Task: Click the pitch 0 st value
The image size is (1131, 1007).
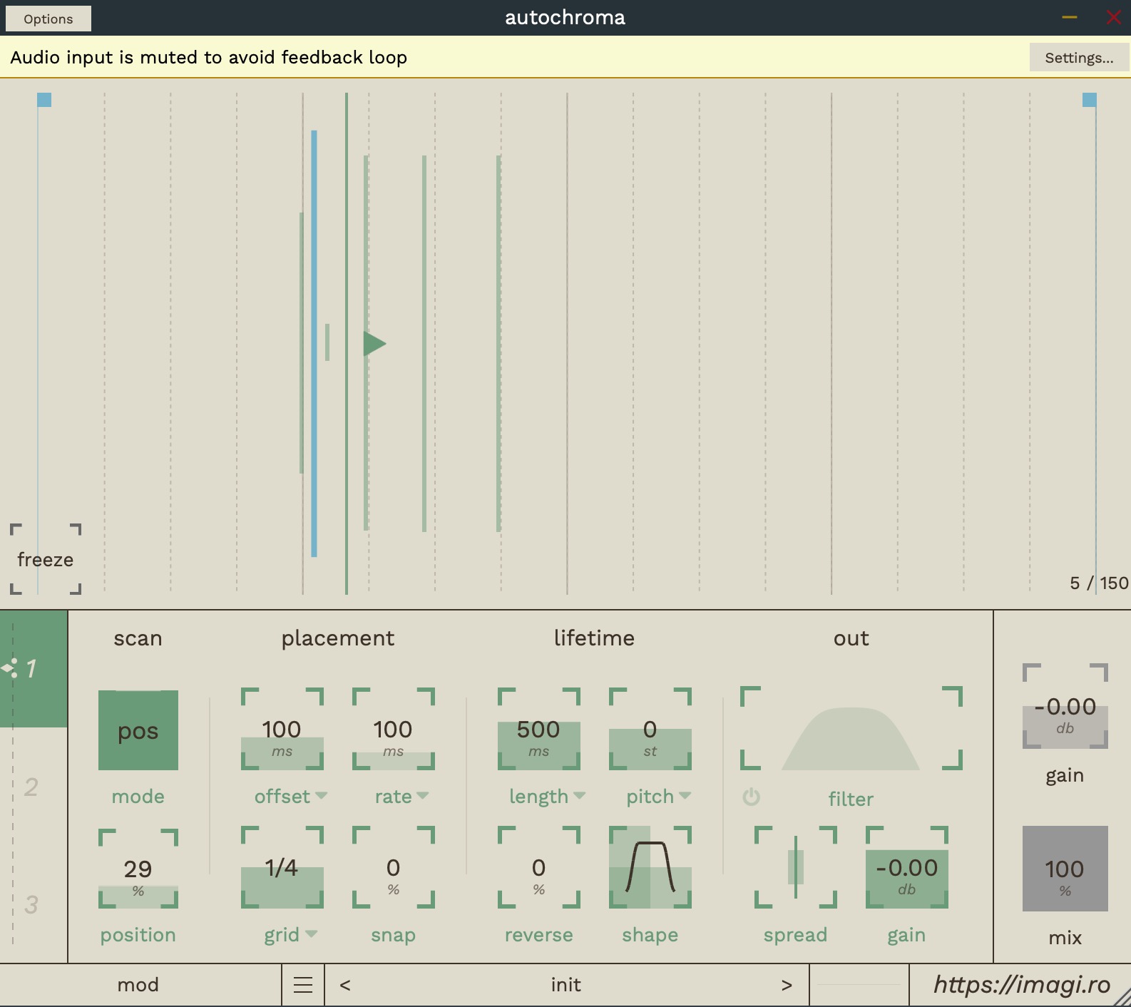Action: click(x=650, y=729)
